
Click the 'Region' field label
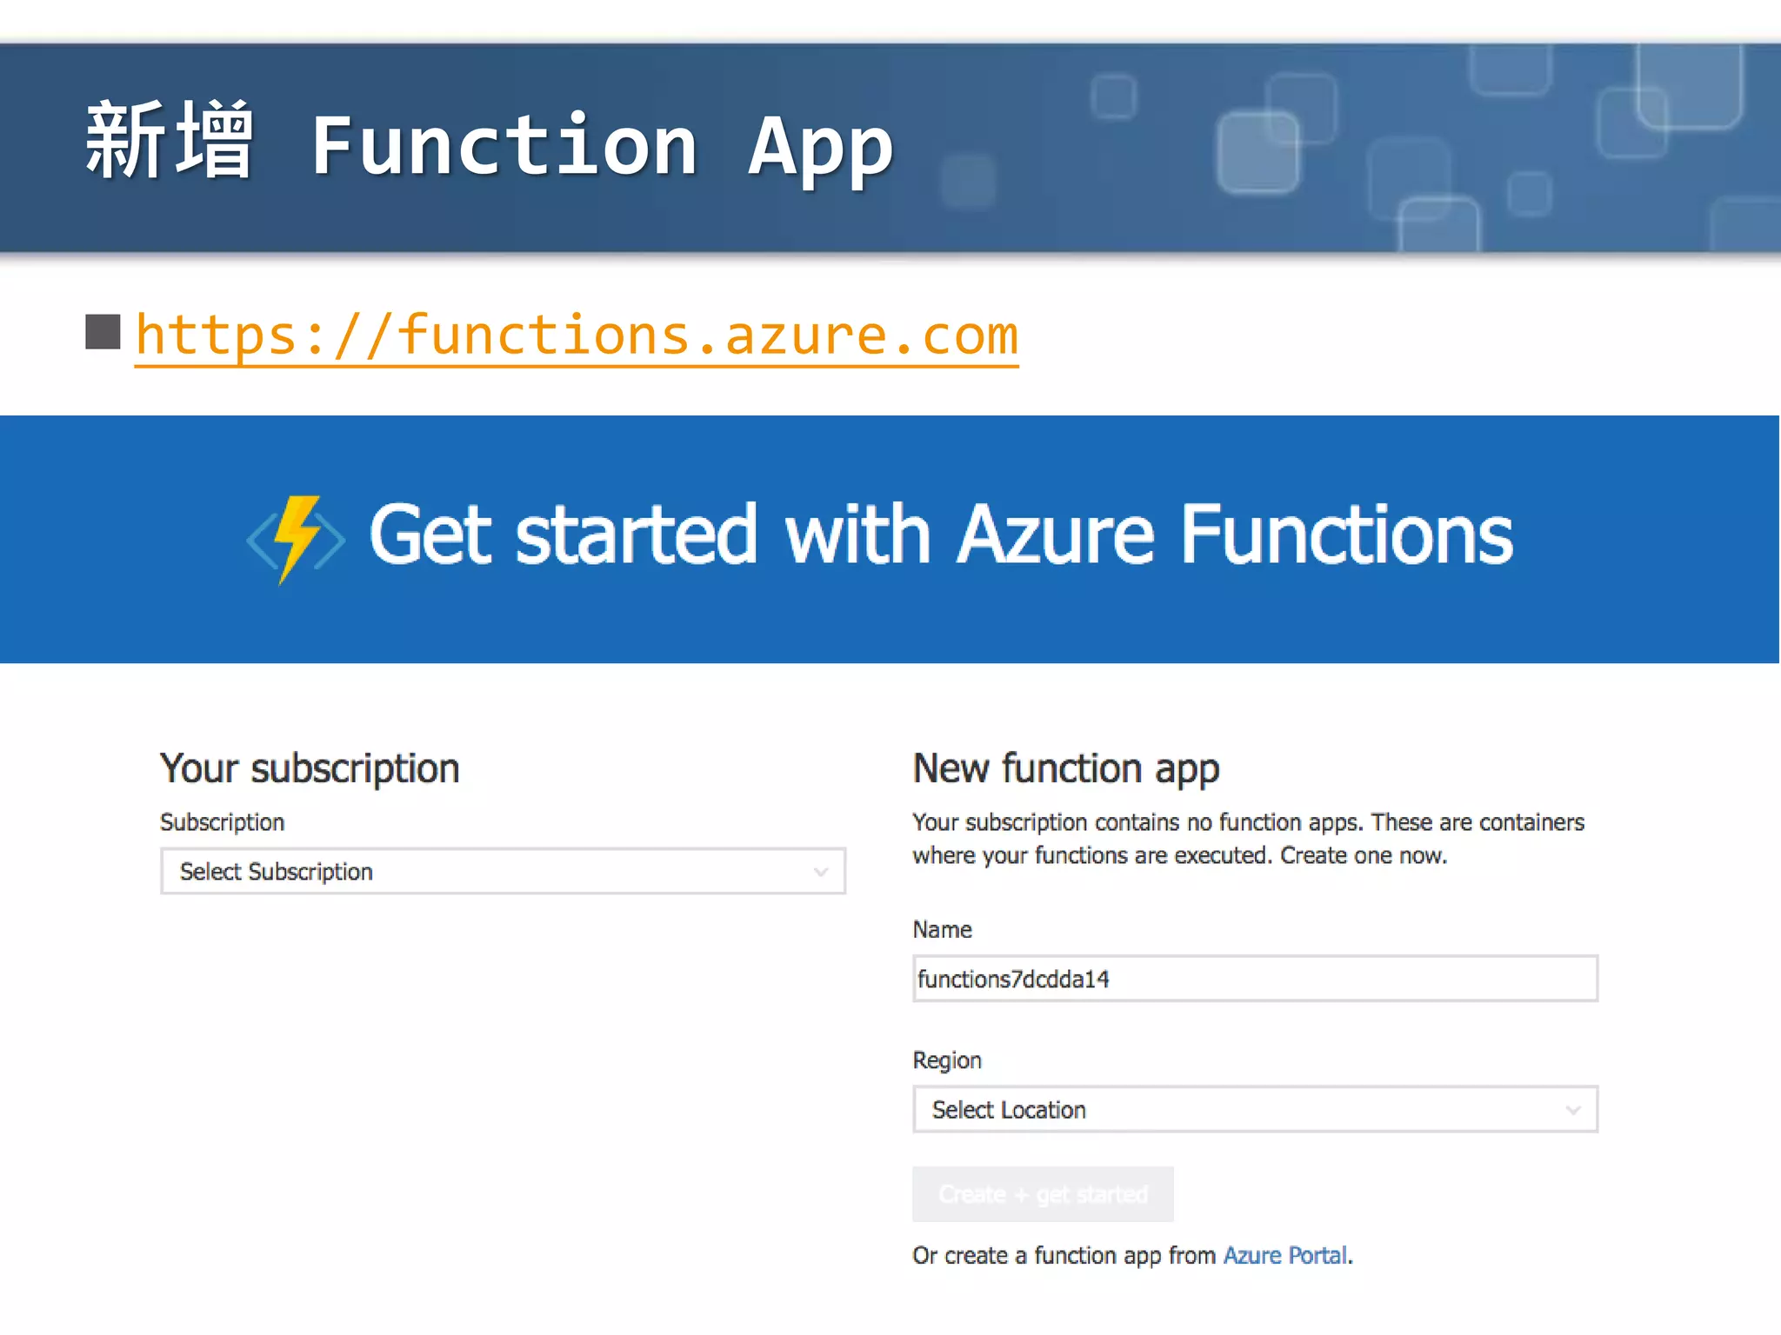click(x=947, y=1060)
